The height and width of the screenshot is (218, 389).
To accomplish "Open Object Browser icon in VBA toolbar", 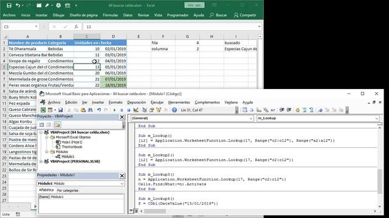I will click(159, 110).
